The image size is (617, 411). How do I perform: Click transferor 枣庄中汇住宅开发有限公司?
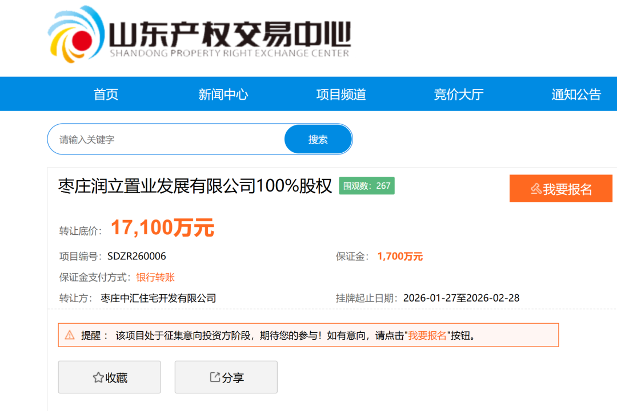tap(158, 298)
